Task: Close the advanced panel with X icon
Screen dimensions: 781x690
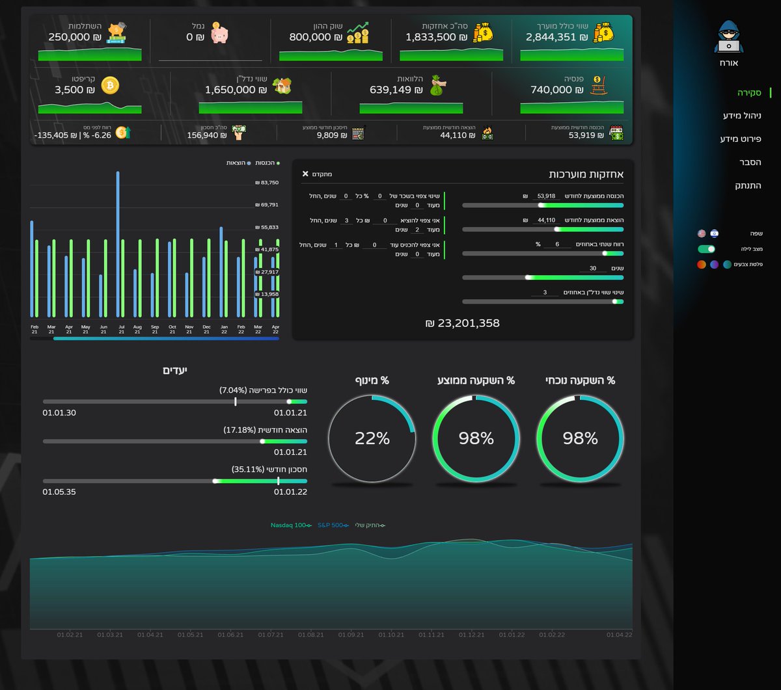Action: [x=305, y=174]
